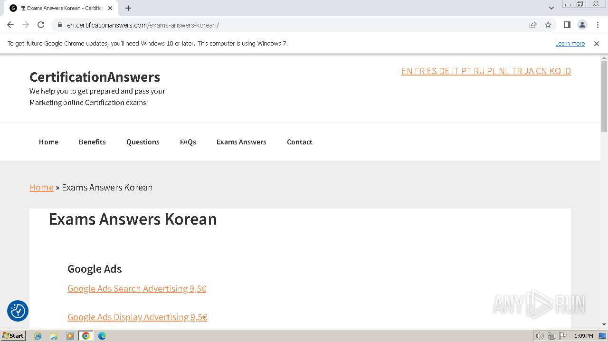Switch site language to FR

pyautogui.click(x=419, y=71)
